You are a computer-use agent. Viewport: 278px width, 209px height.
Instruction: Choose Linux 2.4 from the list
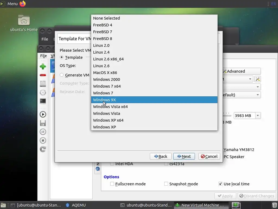pos(154,52)
